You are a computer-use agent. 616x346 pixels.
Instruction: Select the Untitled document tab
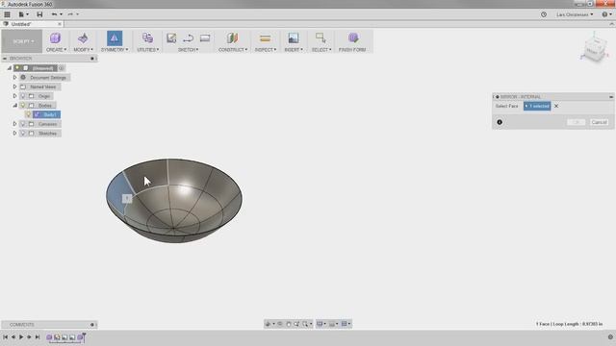click(21, 24)
